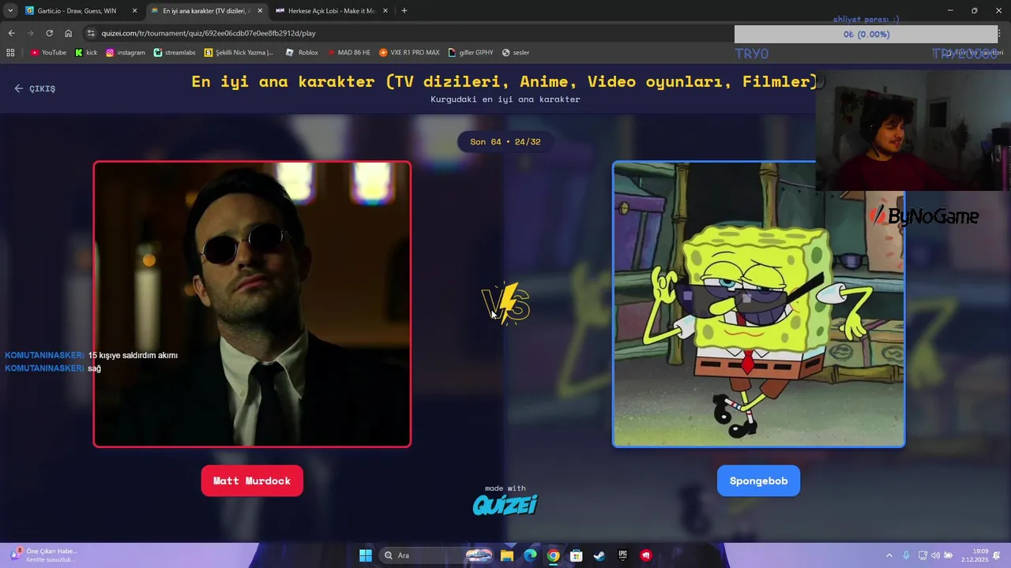Open the bookmarks apps grid icon
Screen dimensions: 1011x568
10,52
